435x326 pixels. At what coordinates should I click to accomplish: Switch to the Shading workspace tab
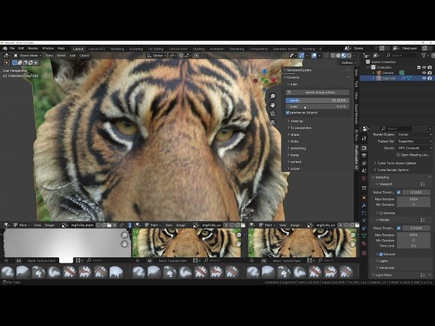click(198, 49)
